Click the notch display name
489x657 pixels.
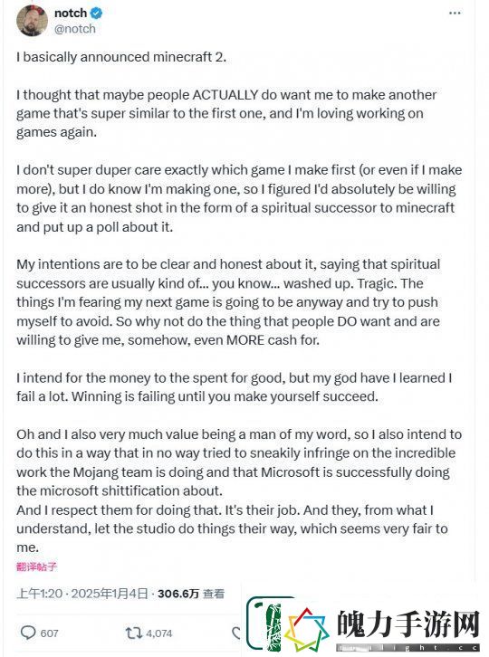(71, 14)
